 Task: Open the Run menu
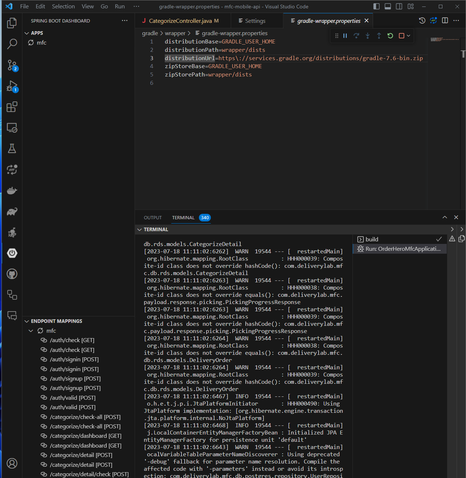pos(120,7)
